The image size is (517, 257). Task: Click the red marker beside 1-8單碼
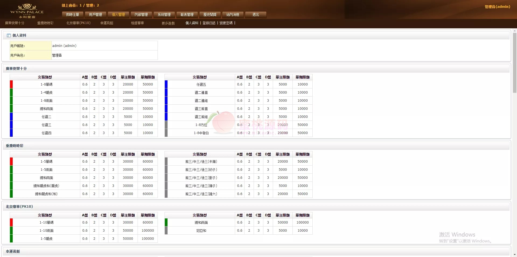pyautogui.click(x=11, y=84)
